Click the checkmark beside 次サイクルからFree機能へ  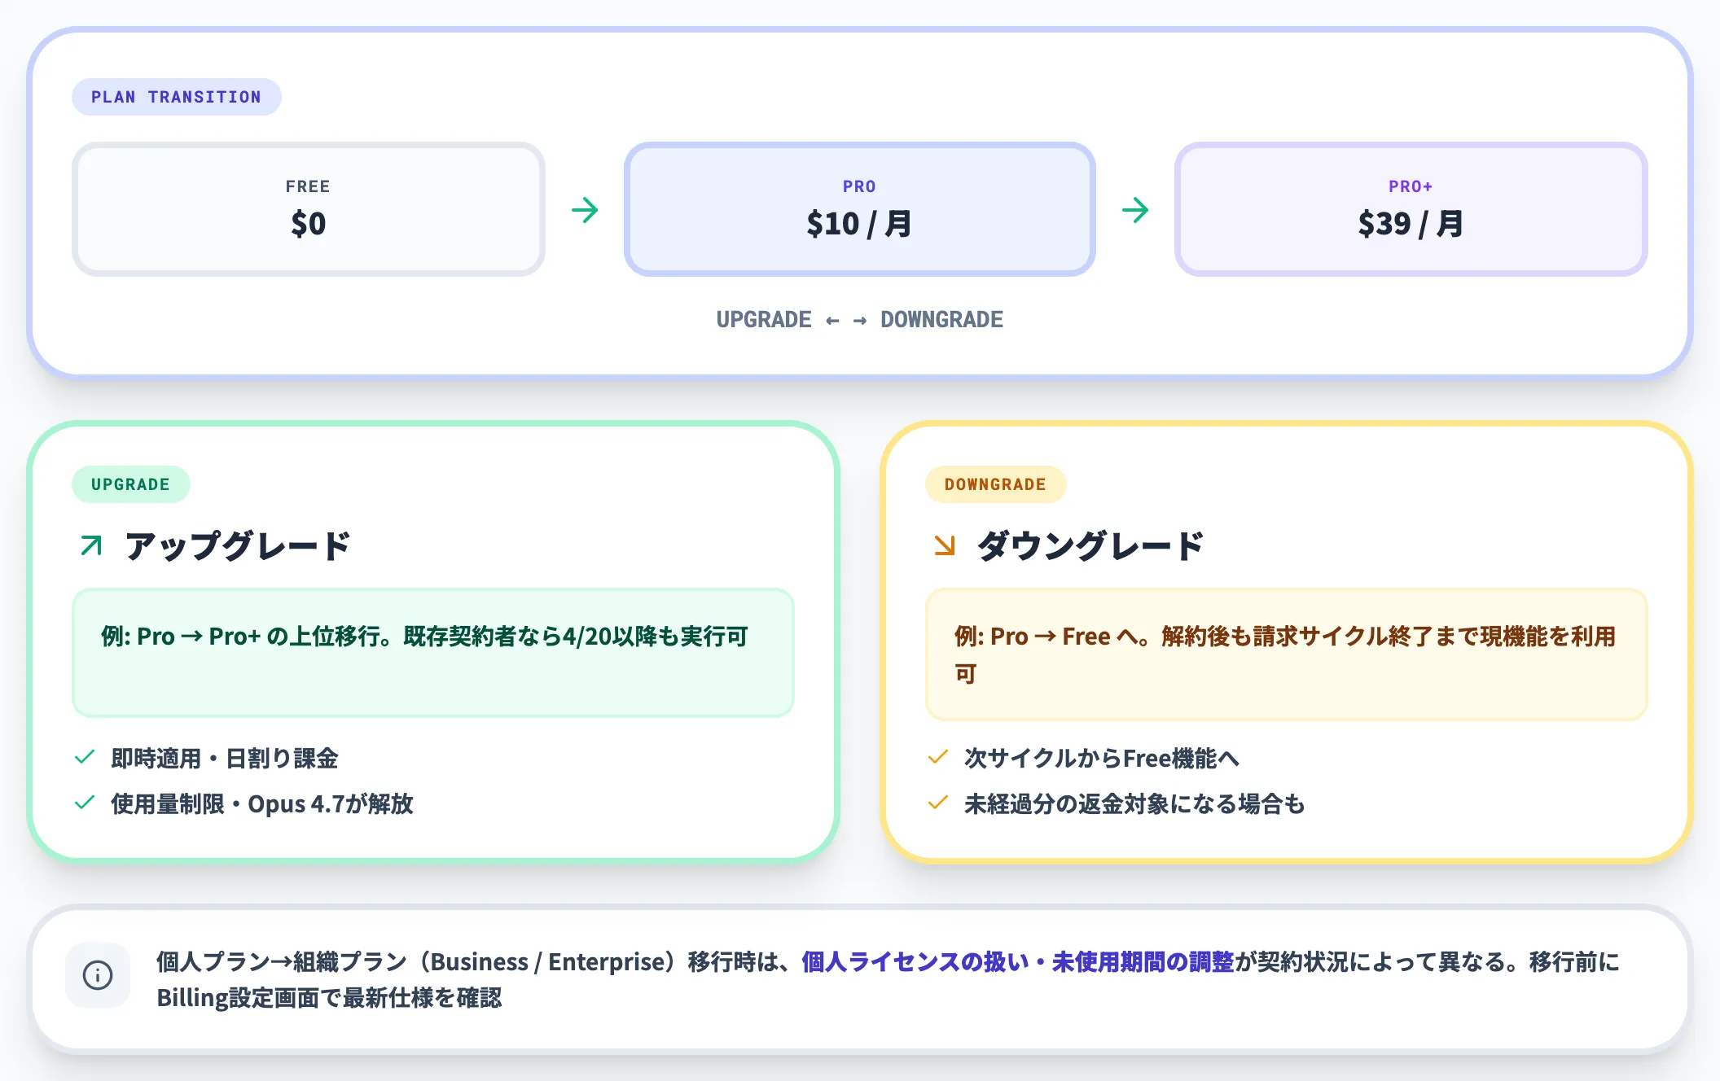pyautogui.click(x=938, y=757)
